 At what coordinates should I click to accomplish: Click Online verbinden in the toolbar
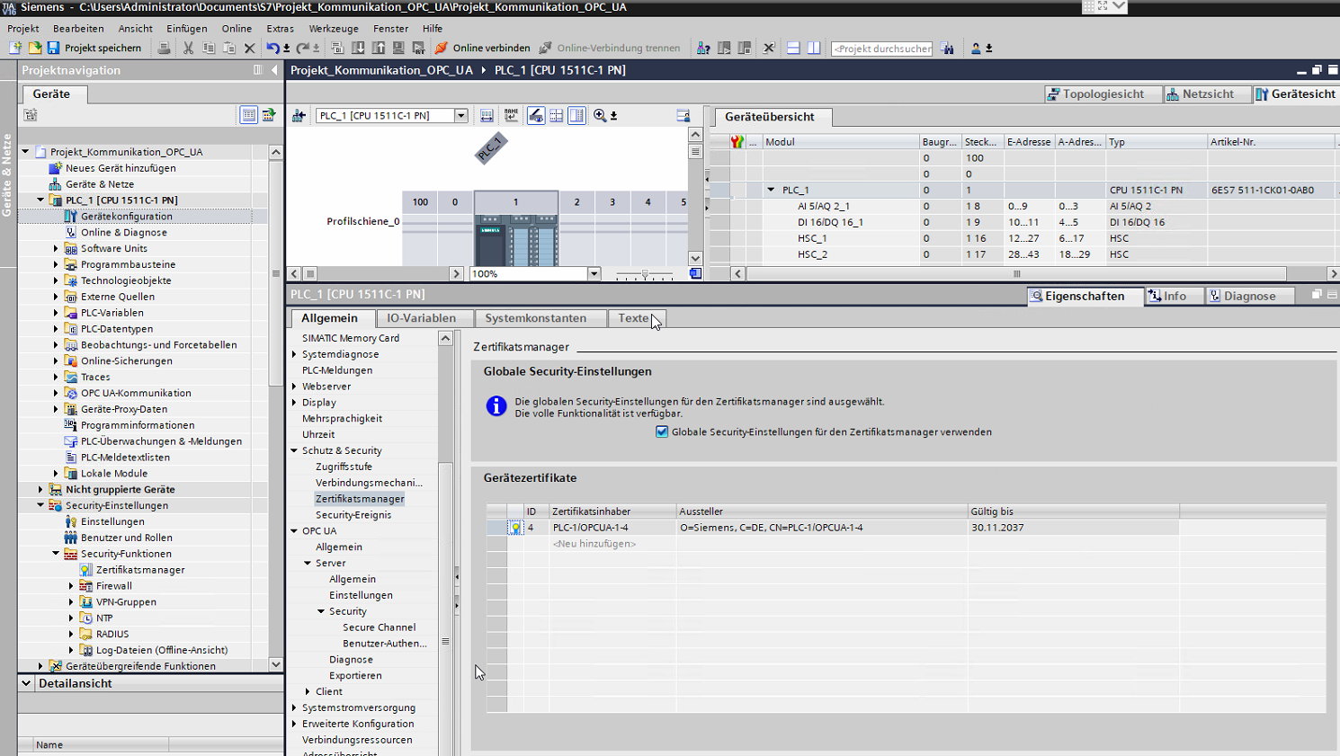point(482,48)
